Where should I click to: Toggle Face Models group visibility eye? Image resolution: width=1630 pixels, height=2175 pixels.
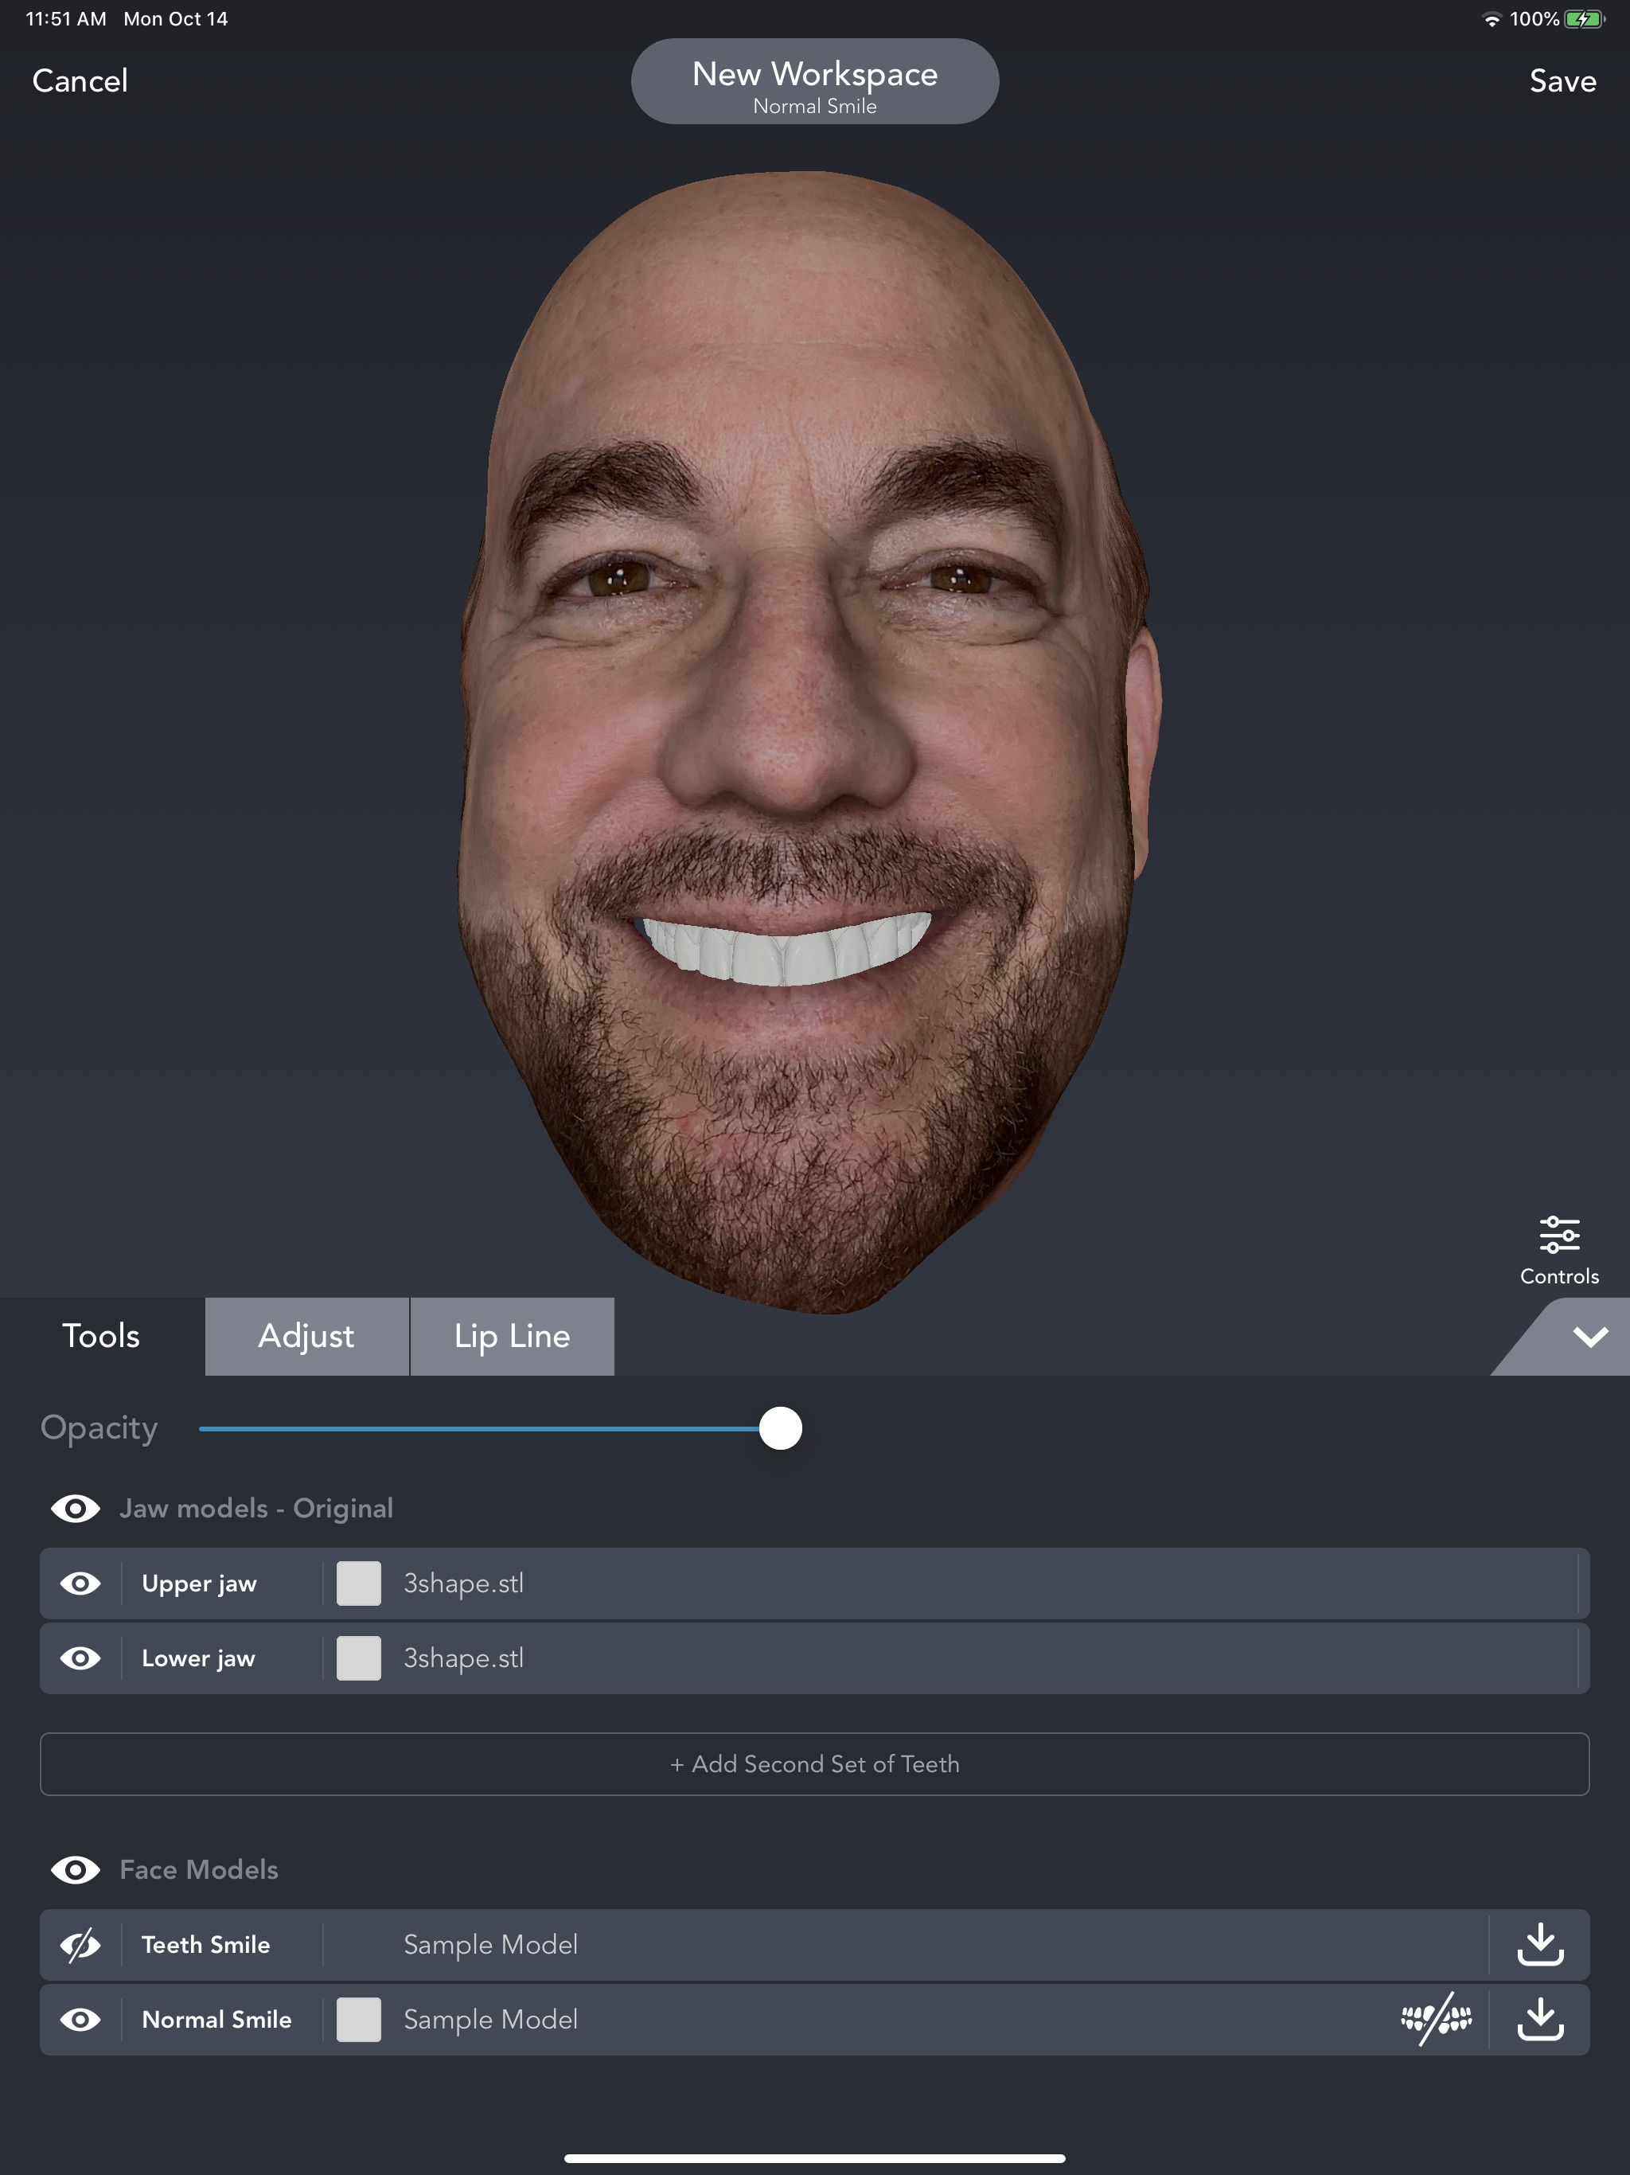pos(76,1869)
